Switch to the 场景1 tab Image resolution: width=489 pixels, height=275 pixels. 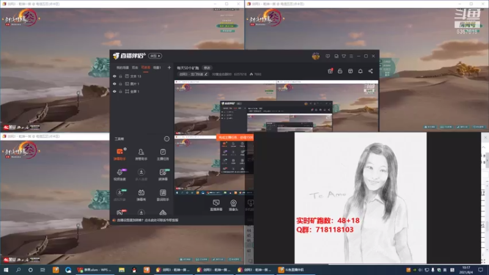(157, 67)
